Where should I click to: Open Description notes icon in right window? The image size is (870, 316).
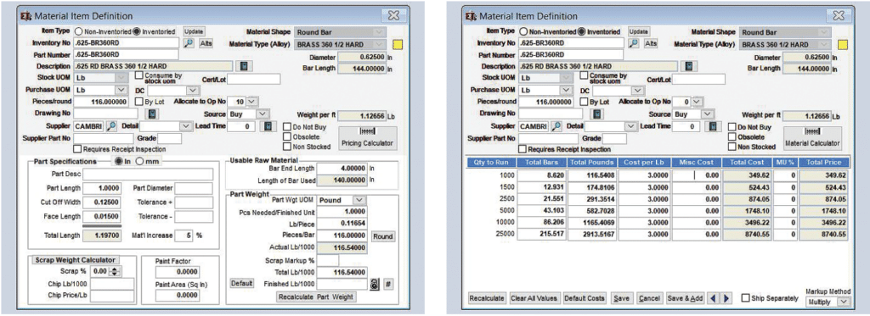pyautogui.click(x=688, y=66)
